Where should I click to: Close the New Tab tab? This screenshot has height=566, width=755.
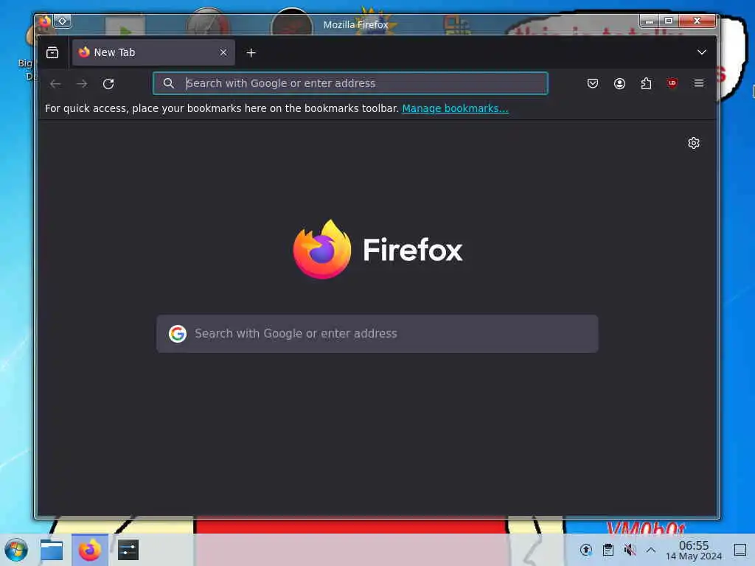pyautogui.click(x=223, y=52)
